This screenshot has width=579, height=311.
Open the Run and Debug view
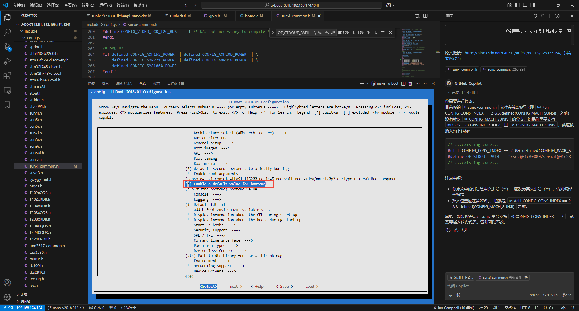tap(7, 61)
